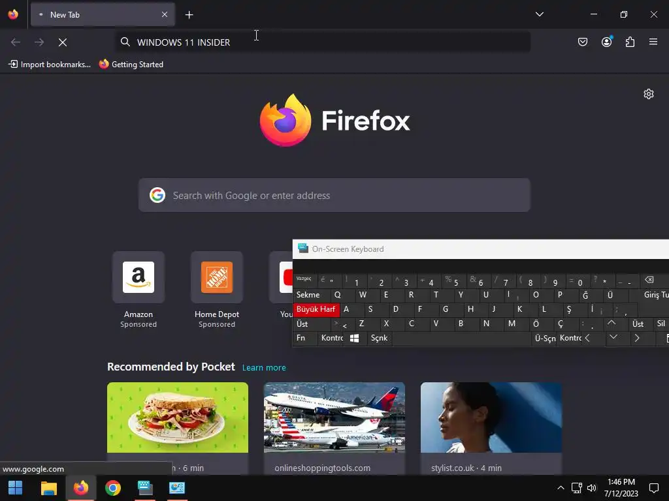Click Import bookmarks in bookmarks toolbar
Screen dimensions: 669x501
(x=50, y=65)
